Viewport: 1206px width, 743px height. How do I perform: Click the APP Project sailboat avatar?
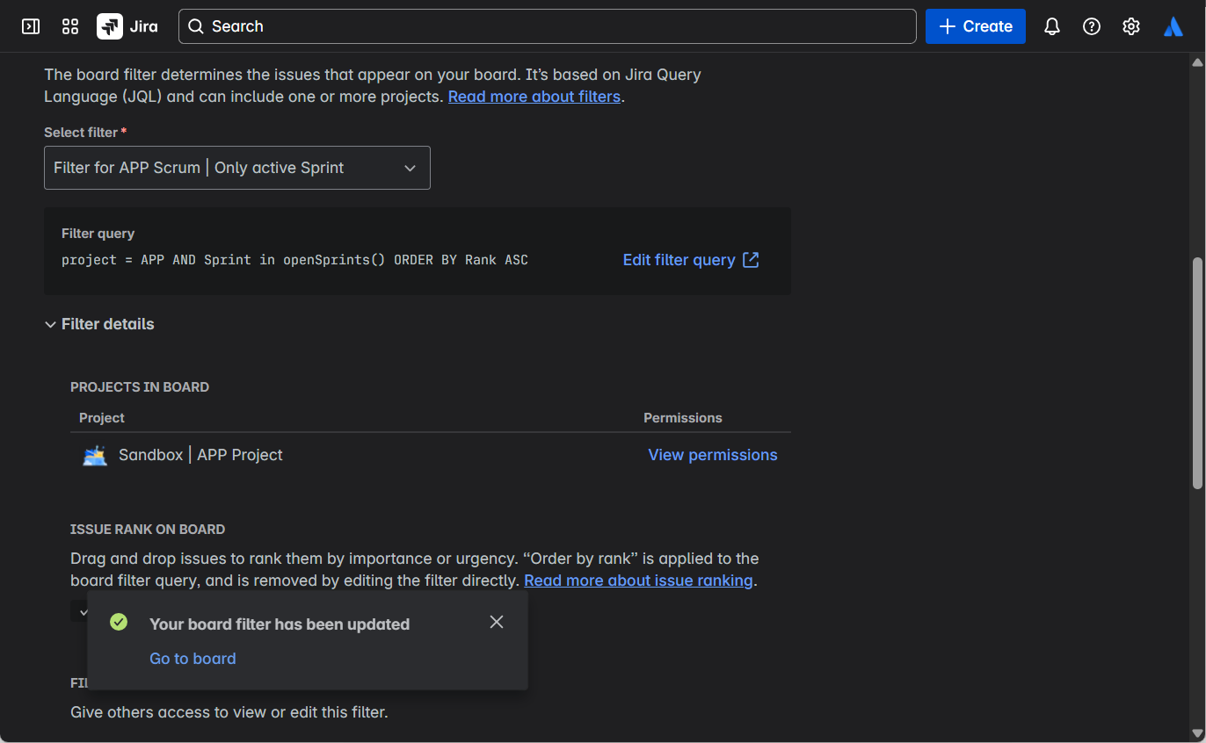coord(94,454)
